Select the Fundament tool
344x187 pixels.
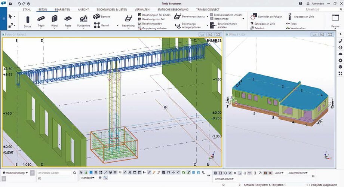pyautogui.click(x=84, y=21)
